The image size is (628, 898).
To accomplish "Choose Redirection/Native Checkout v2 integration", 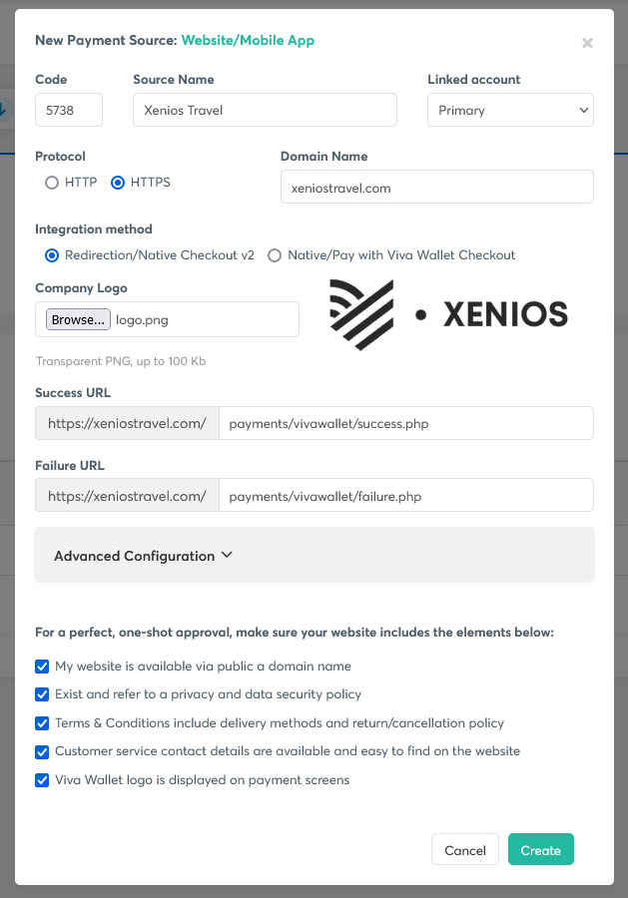I will pos(53,255).
